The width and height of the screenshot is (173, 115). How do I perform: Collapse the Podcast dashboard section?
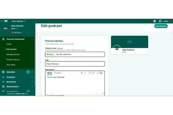pos(32,39)
